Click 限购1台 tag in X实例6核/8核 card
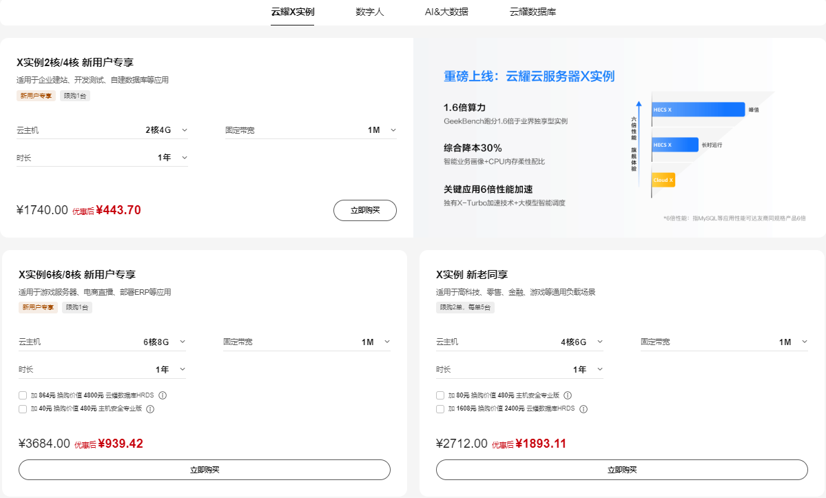 point(77,307)
